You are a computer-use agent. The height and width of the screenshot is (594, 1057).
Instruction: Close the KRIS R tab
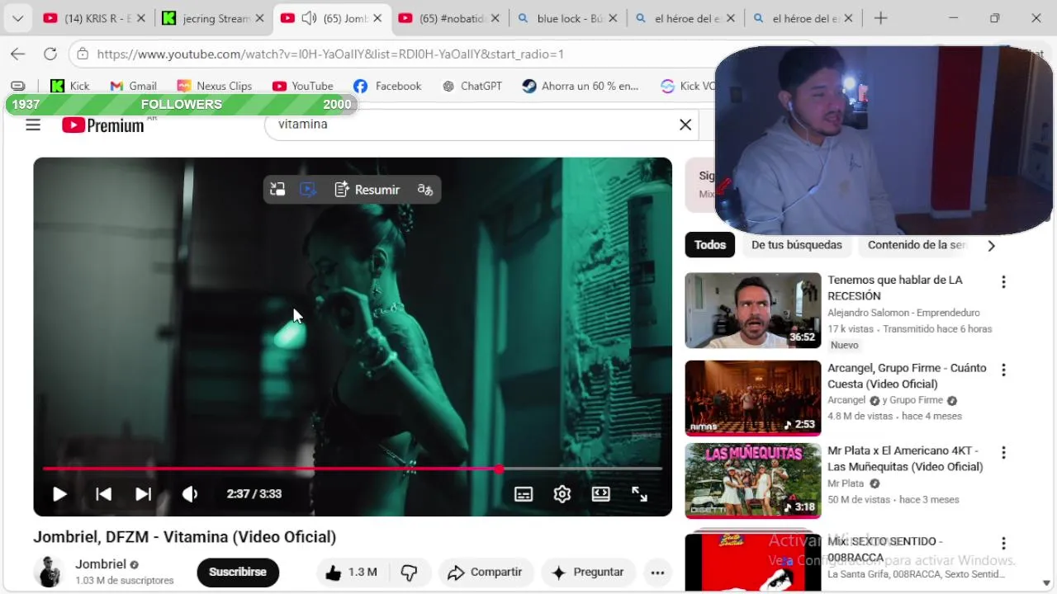[x=140, y=18]
